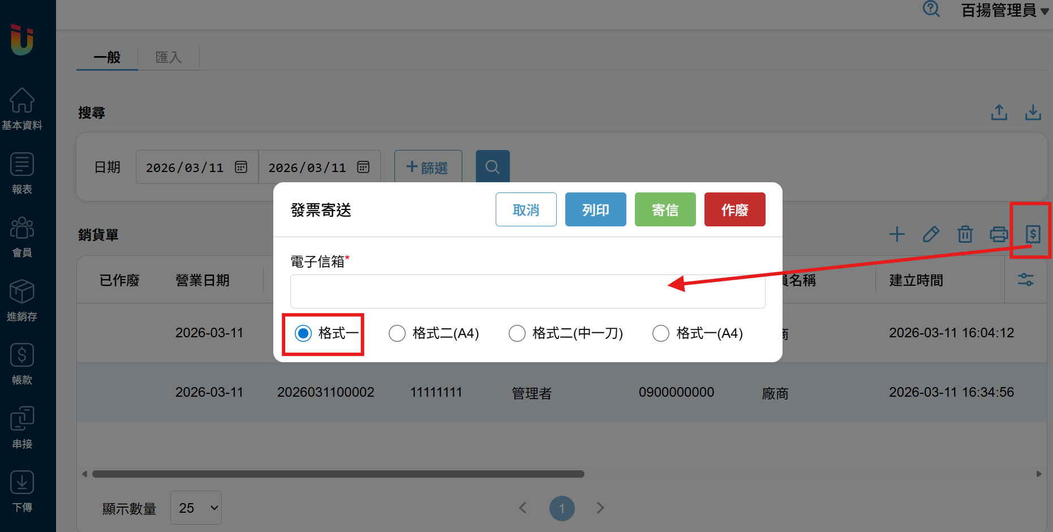Click the invoice send icon in toolbar
1053x532 pixels.
(x=1033, y=234)
